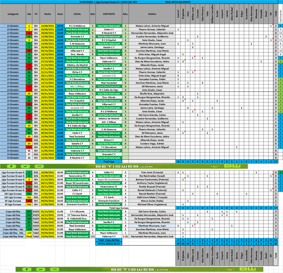283x273 pixels.
Task: Open the BETISWEB.com link in the middle banner
Action: (x=124, y=167)
